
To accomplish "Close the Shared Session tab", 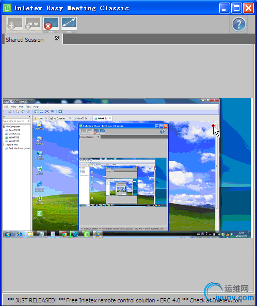I will [57, 38].
